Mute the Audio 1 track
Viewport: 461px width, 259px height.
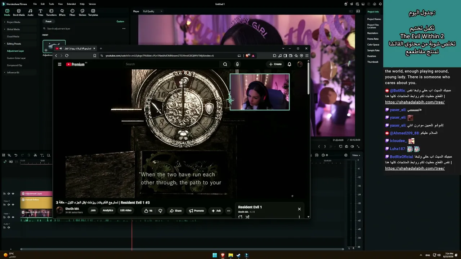9,227
